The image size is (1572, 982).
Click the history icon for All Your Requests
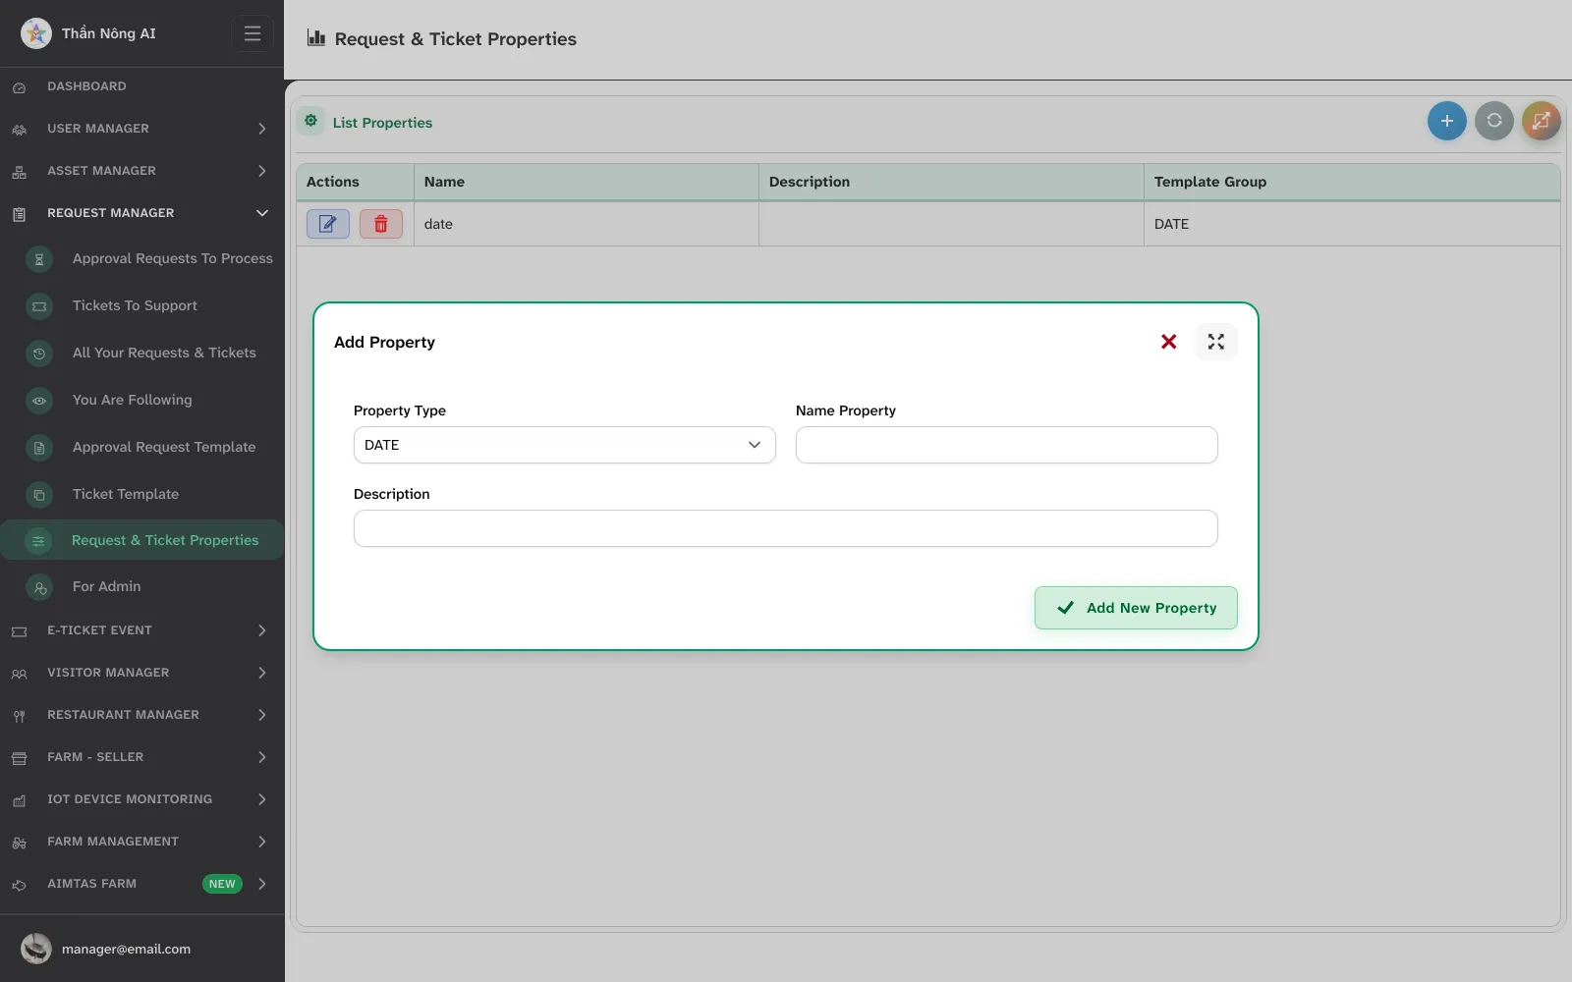[x=39, y=354]
